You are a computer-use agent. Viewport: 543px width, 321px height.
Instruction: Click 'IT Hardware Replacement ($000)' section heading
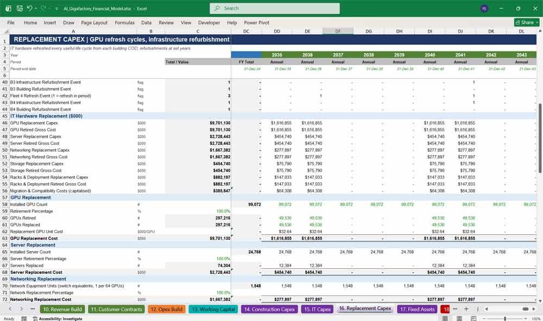click(46, 116)
